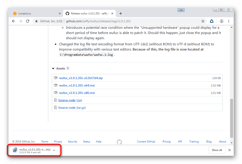Click the archive icon next to Source code (zip)

(x=55, y=100)
